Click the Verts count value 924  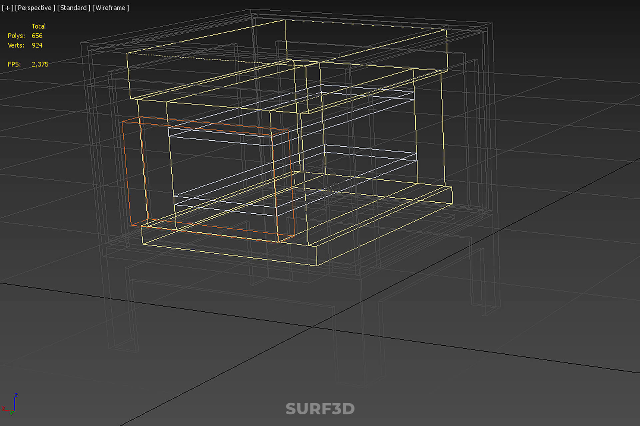(37, 45)
